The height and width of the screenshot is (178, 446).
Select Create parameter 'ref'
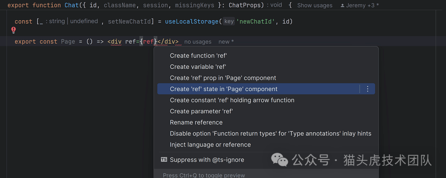[201, 111]
